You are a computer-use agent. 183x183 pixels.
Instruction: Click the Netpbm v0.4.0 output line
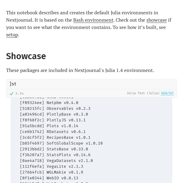point(49,103)
